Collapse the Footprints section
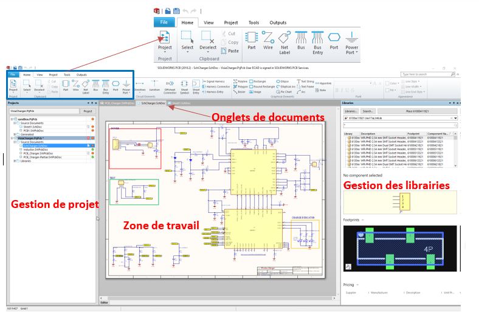 pos(363,220)
